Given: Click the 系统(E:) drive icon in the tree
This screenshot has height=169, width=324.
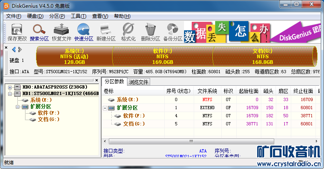Looking at the screenshot, I should pyautogui.click(x=25, y=100).
